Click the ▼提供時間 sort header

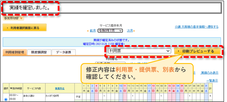[16, 88]
